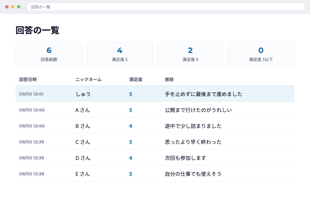The width and height of the screenshot is (310, 206).
Task: Select the 満足度 4 summary card
Action: pyautogui.click(x=190, y=54)
